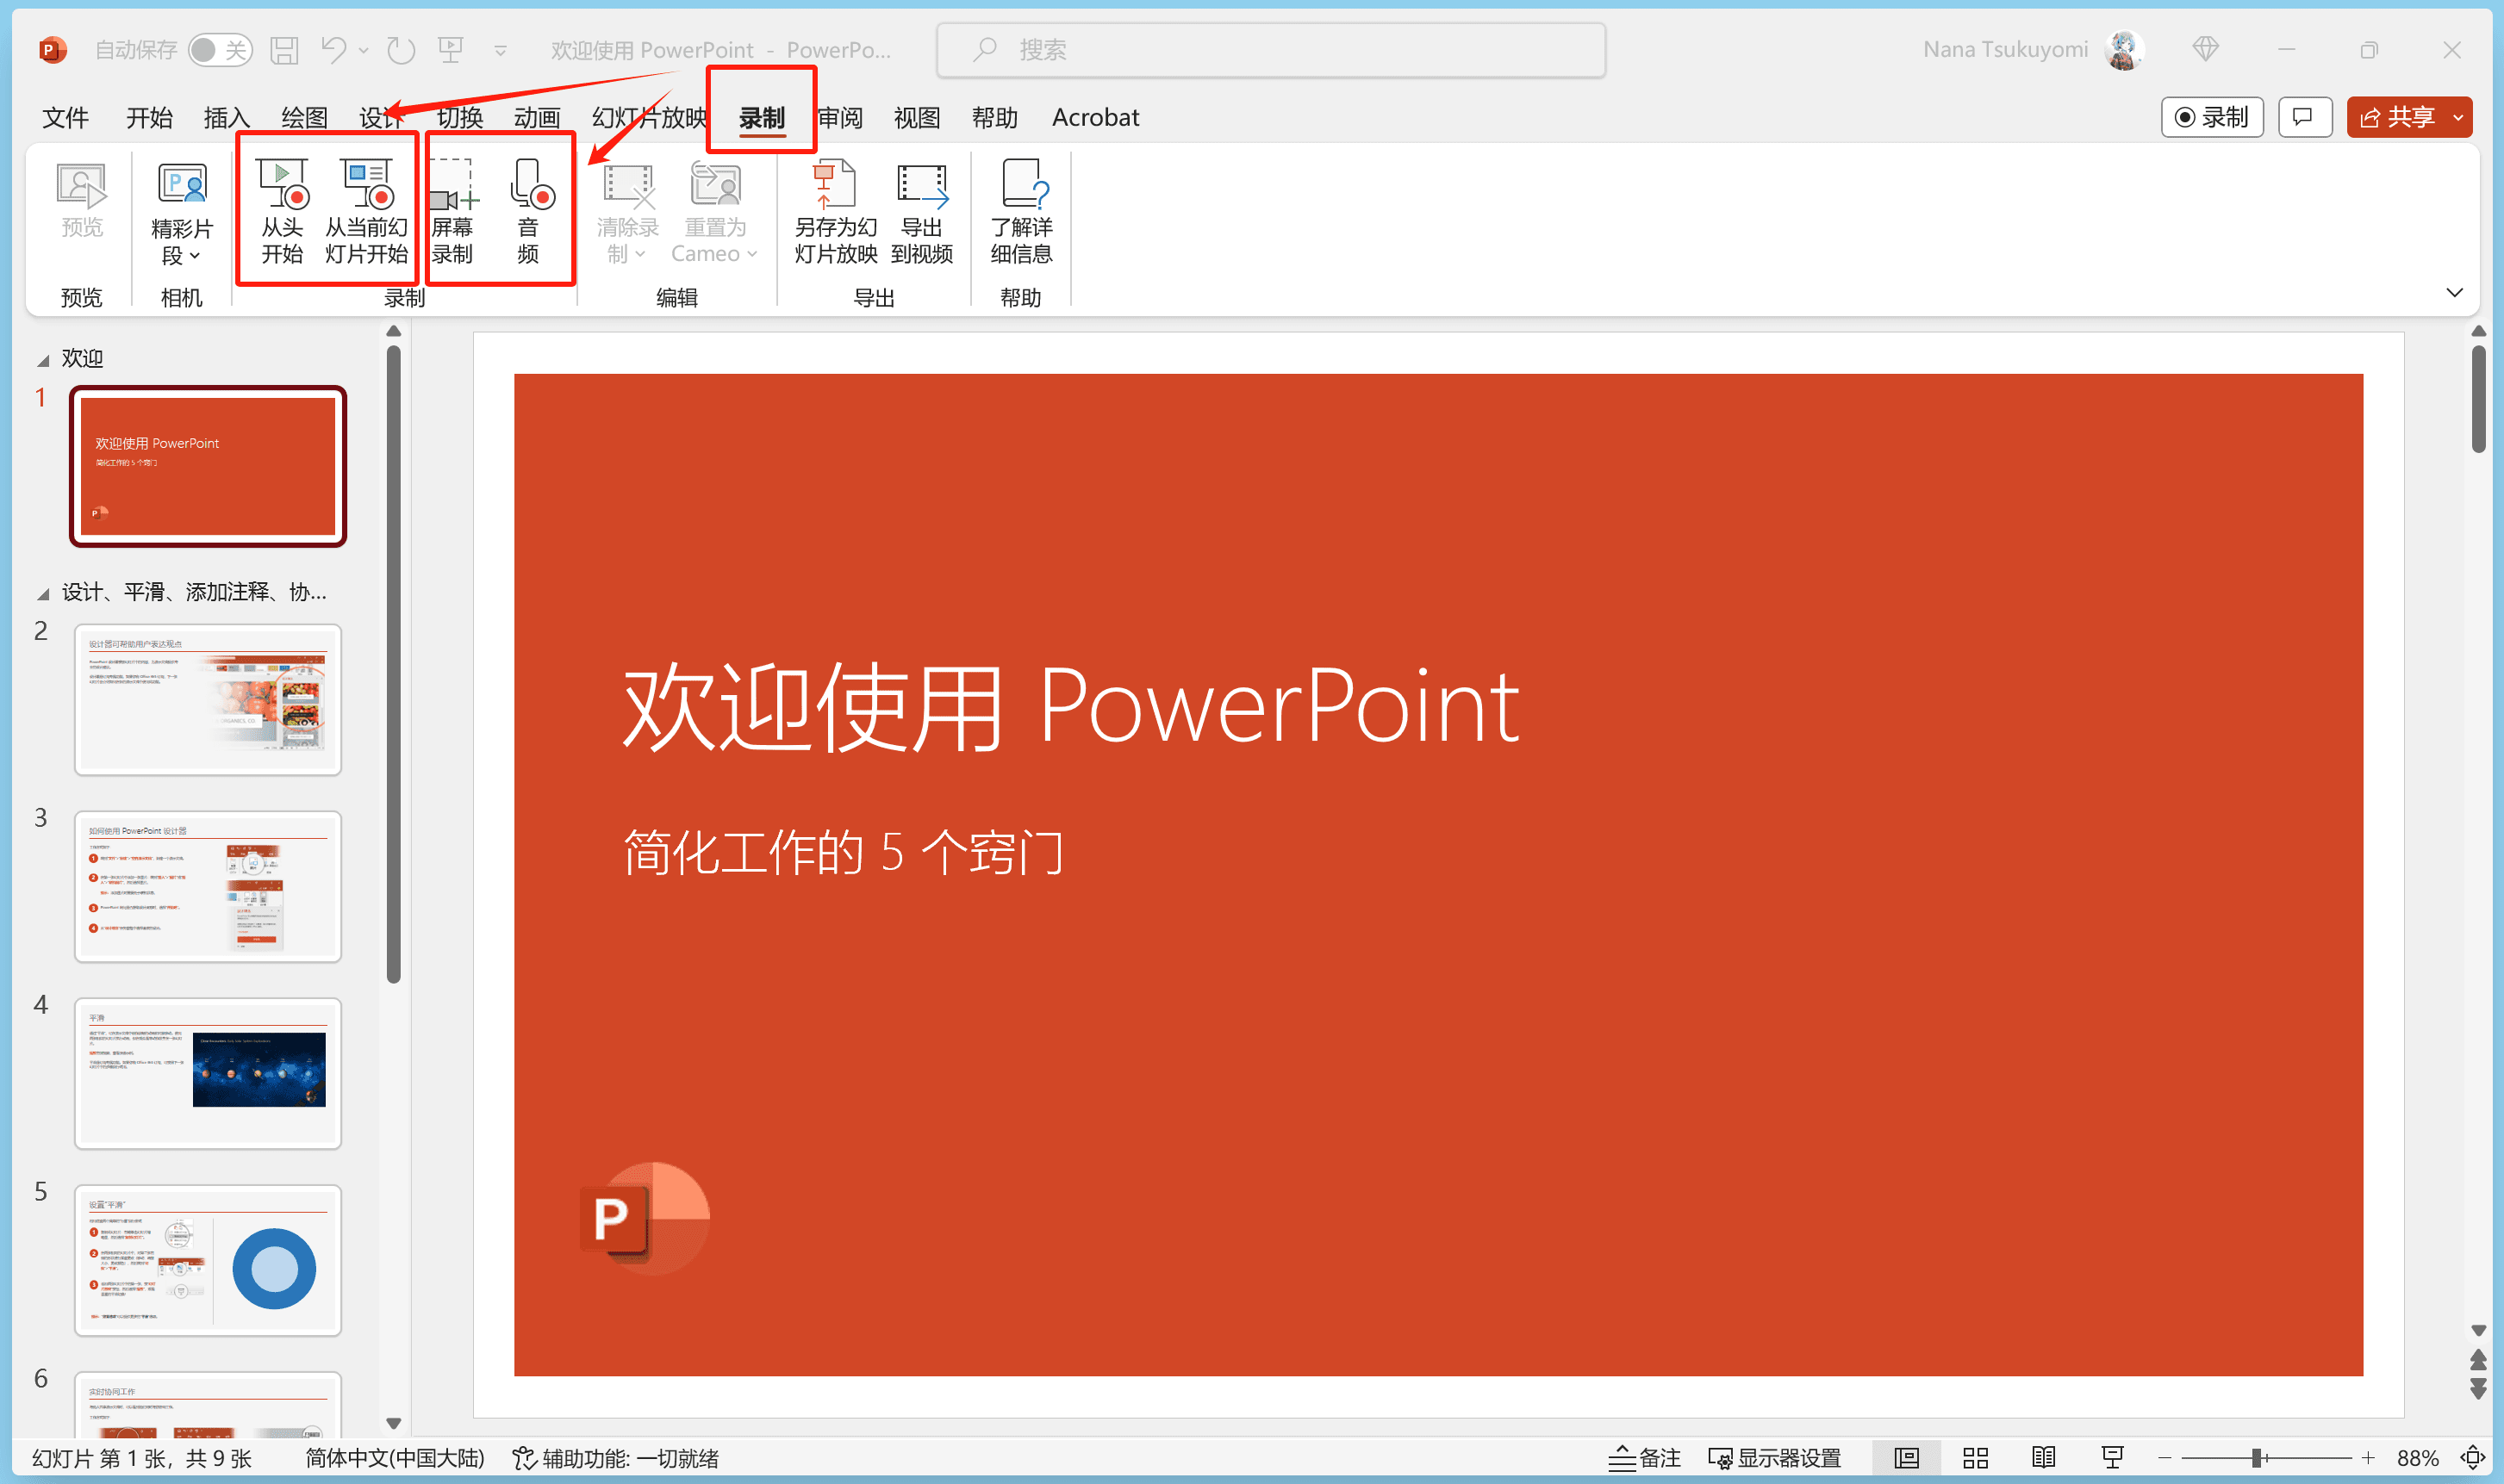
Task: Toggle the AutoSave (自动保存) switch
Action: coord(219,50)
